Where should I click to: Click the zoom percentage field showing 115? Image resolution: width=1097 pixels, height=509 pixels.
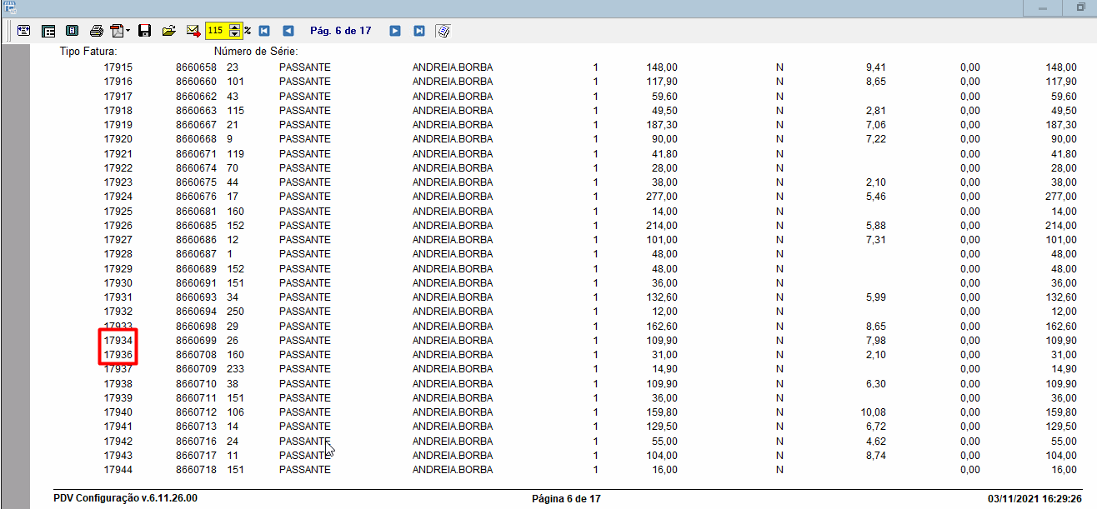point(217,31)
